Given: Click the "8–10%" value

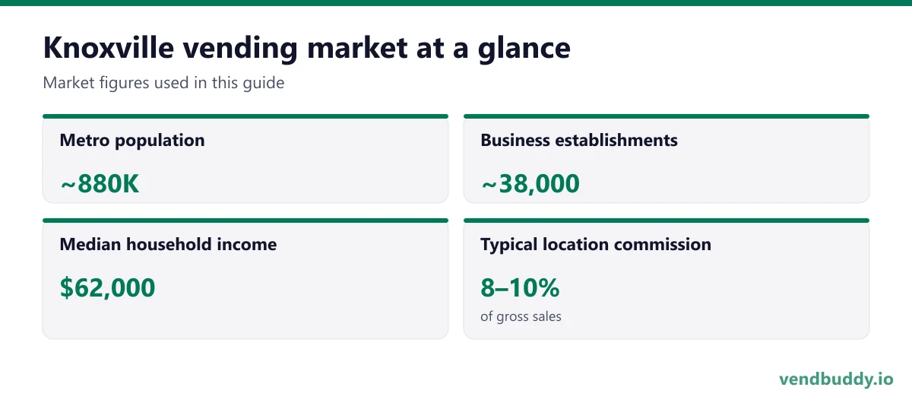Looking at the screenshot, I should point(520,287).
